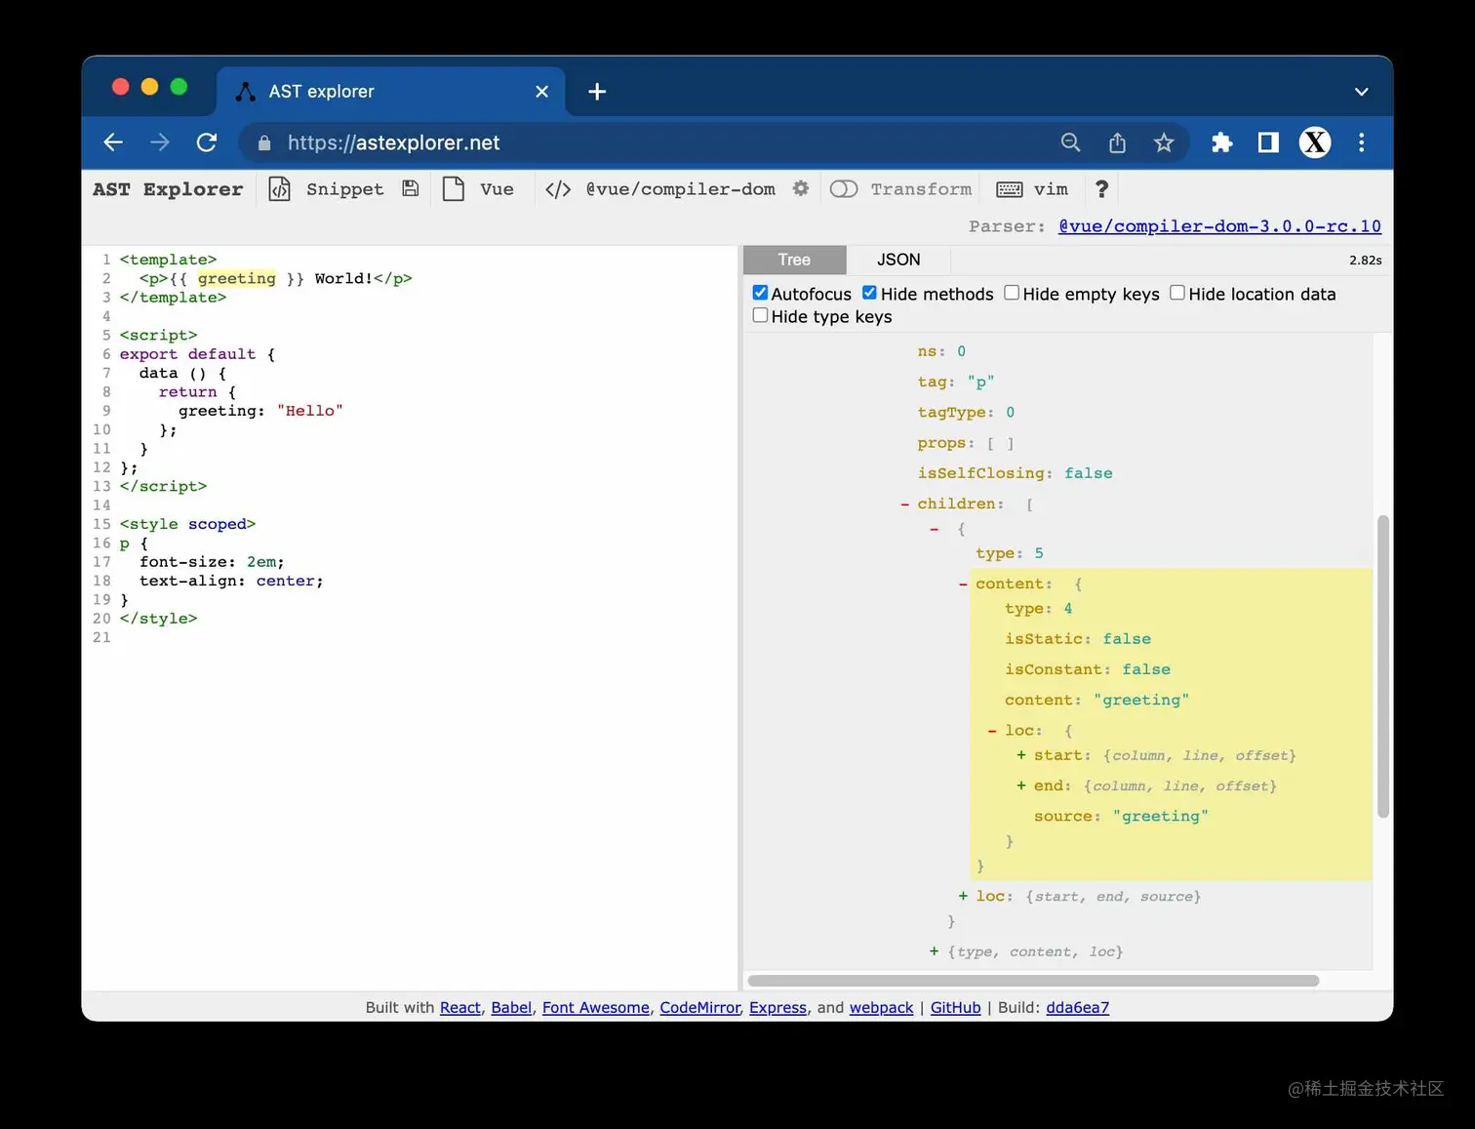Show tab search chevron in title bar
Screen dimensions: 1475x1129
(x=1362, y=92)
